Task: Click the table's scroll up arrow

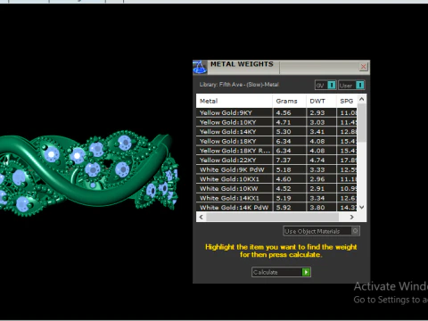Action: coord(362,99)
